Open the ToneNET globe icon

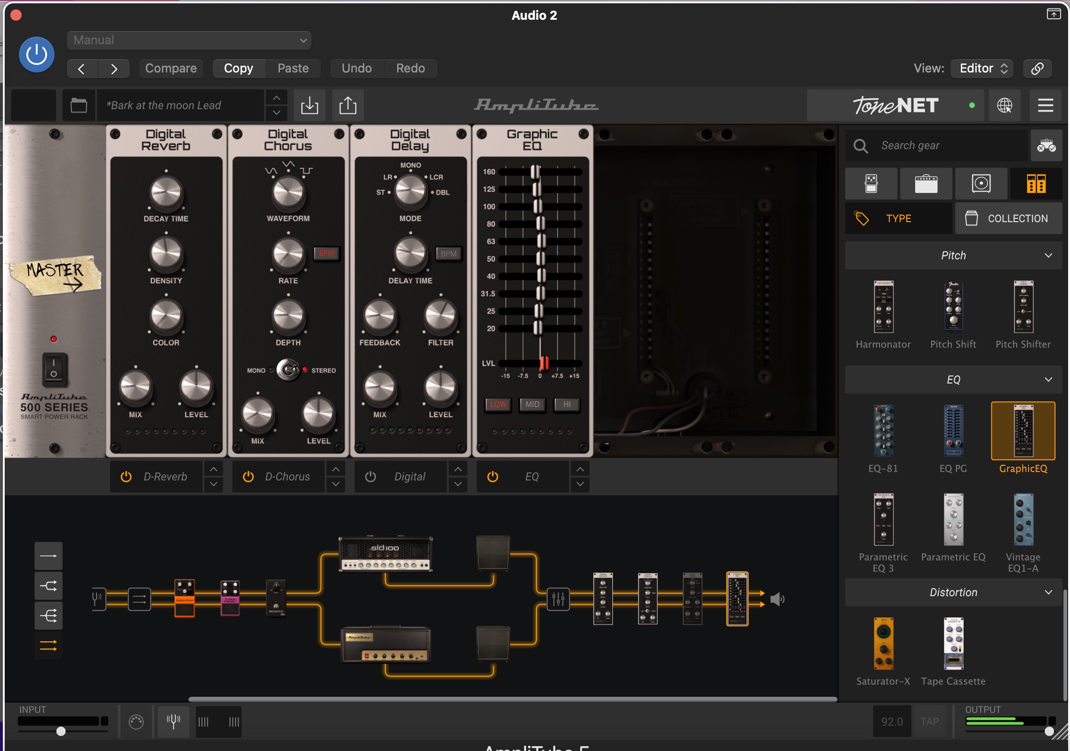click(x=1005, y=105)
